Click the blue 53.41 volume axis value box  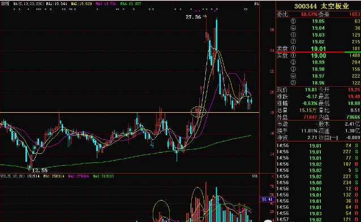(x=267, y=199)
